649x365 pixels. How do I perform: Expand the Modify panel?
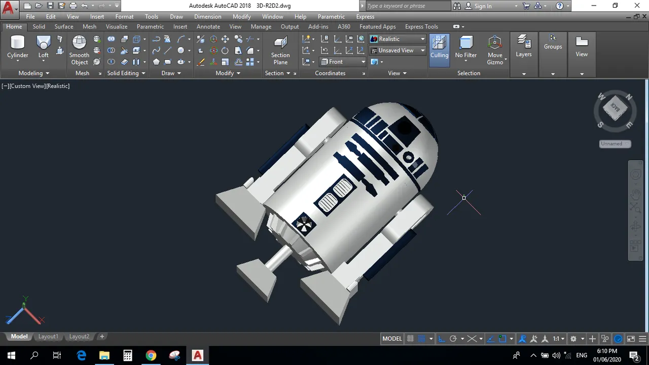pos(228,73)
